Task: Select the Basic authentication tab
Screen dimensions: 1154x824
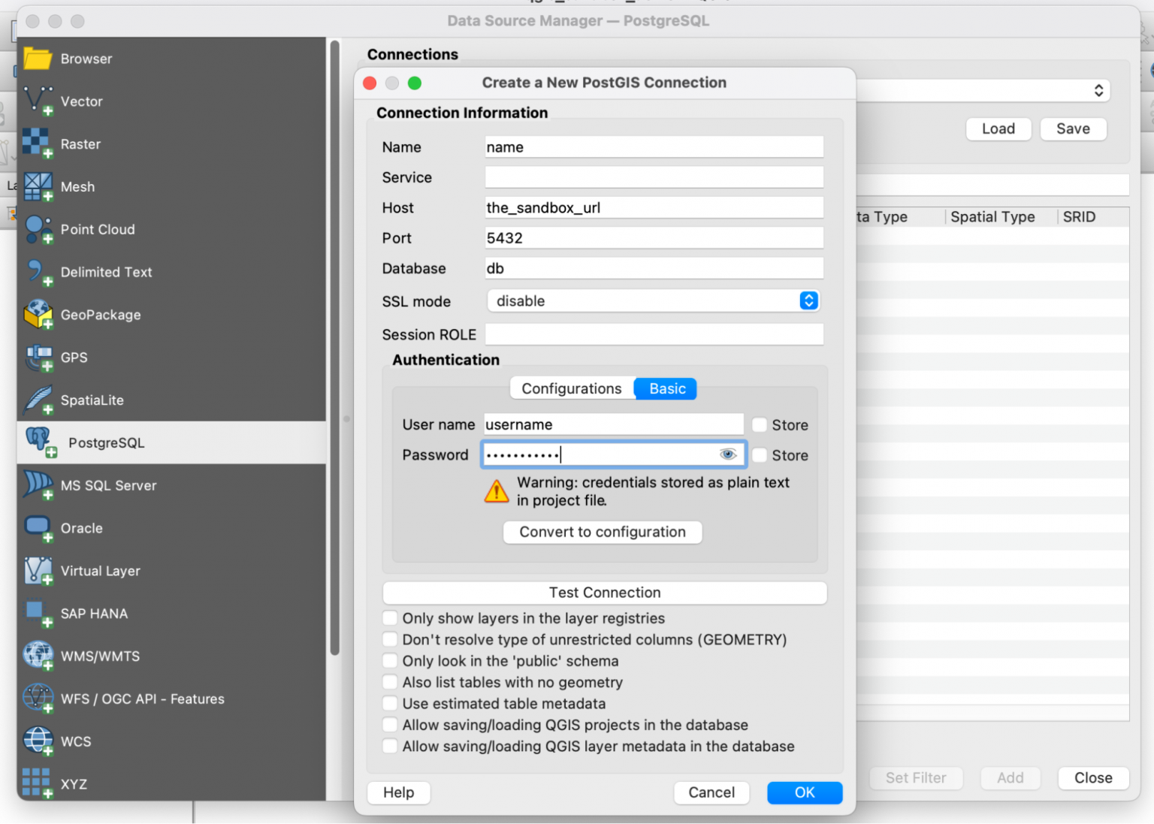Action: tap(666, 388)
